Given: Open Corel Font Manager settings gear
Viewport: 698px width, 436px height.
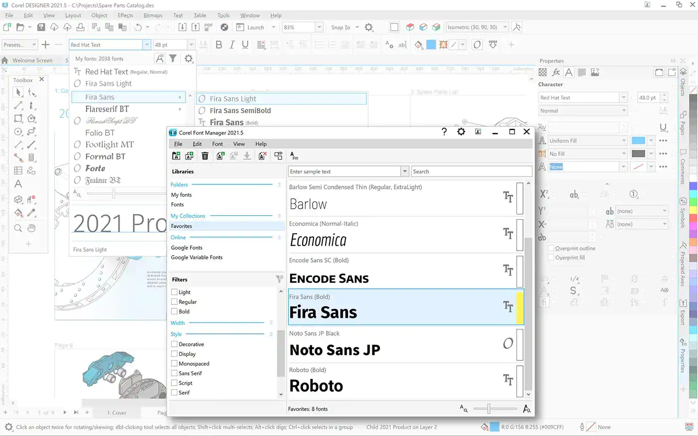Looking at the screenshot, I should (x=461, y=132).
